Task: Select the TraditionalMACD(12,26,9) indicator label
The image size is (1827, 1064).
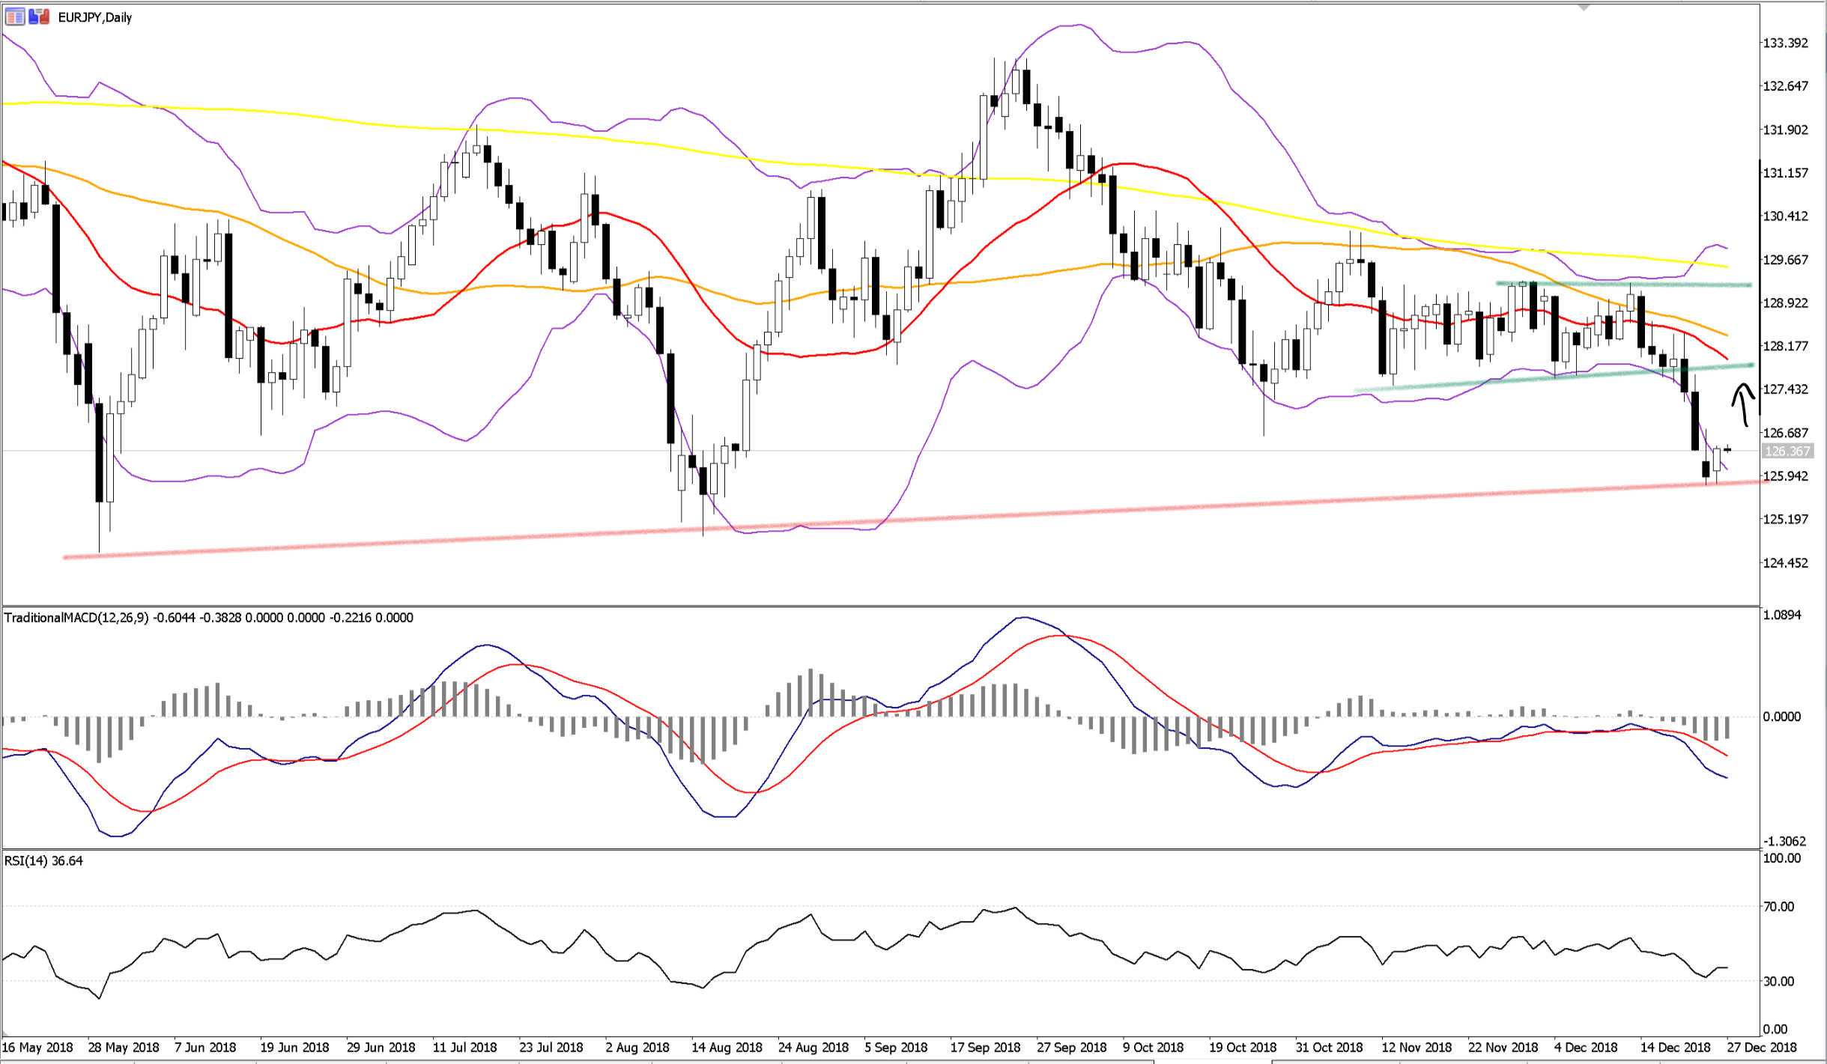Action: pyautogui.click(x=76, y=618)
